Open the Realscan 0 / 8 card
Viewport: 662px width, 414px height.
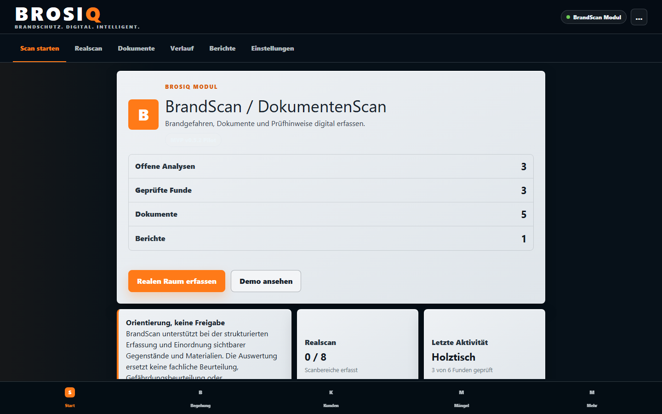358,344
